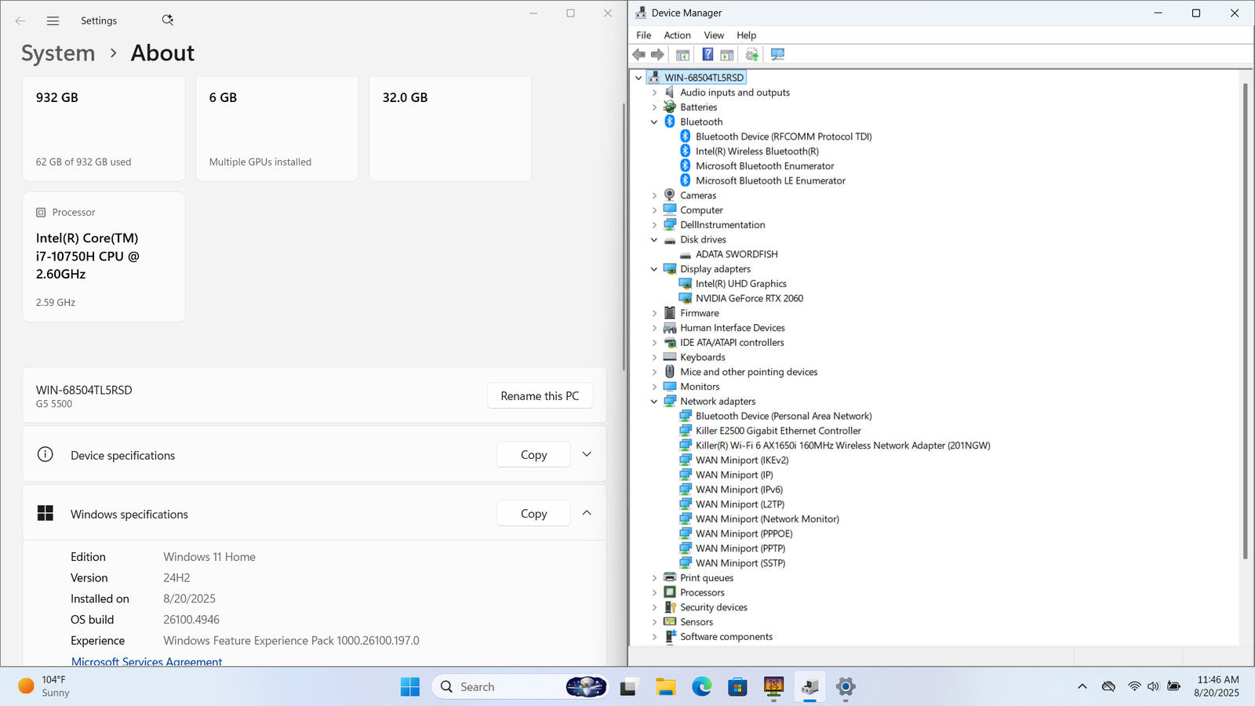
Task: Launch Microsoft Edge from the taskbar
Action: click(701, 687)
